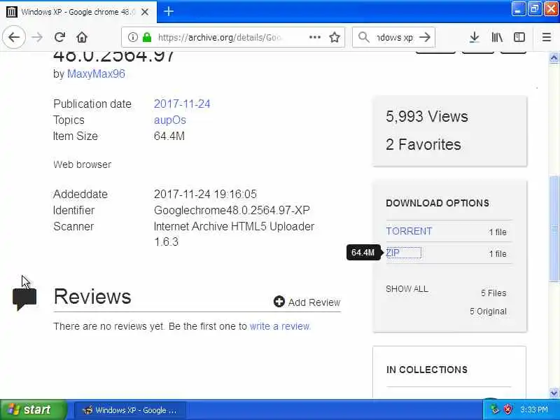Image resolution: width=560 pixels, height=420 pixels.
Task: Download the ZIP option
Action: click(393, 253)
